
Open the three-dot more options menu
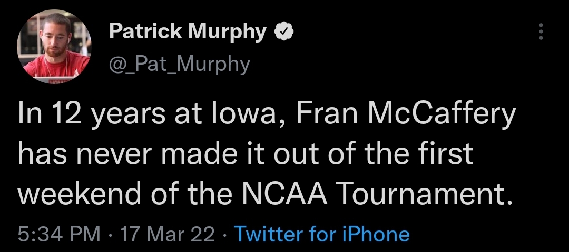pos(541,31)
